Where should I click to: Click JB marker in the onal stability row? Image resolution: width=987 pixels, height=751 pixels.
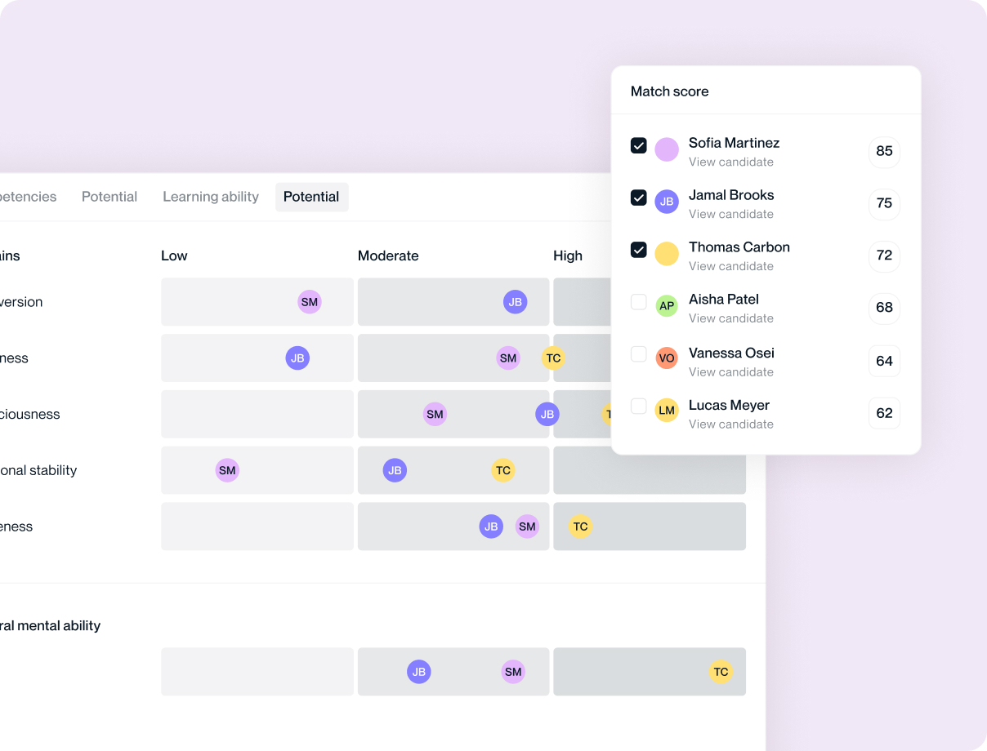pos(395,470)
